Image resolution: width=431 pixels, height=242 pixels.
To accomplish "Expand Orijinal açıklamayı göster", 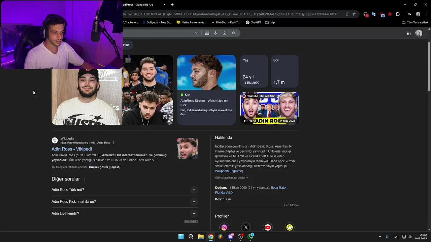I will (x=232, y=177).
